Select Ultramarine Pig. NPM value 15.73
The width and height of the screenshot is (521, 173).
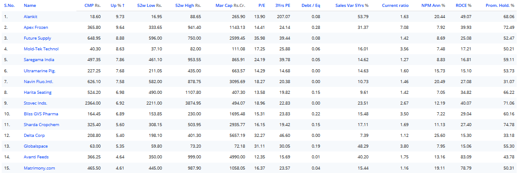pos(439,71)
